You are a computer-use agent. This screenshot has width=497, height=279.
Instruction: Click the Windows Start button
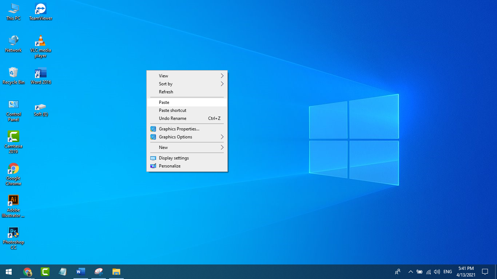[x=9, y=271]
